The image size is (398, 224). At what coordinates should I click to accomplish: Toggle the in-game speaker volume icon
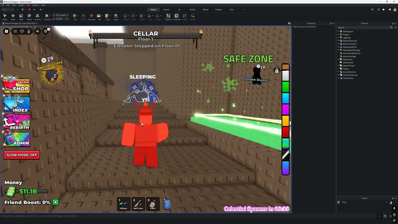click(x=37, y=31)
